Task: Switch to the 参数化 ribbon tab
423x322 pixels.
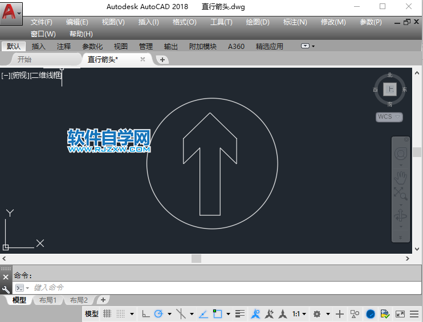Action: tap(92, 46)
